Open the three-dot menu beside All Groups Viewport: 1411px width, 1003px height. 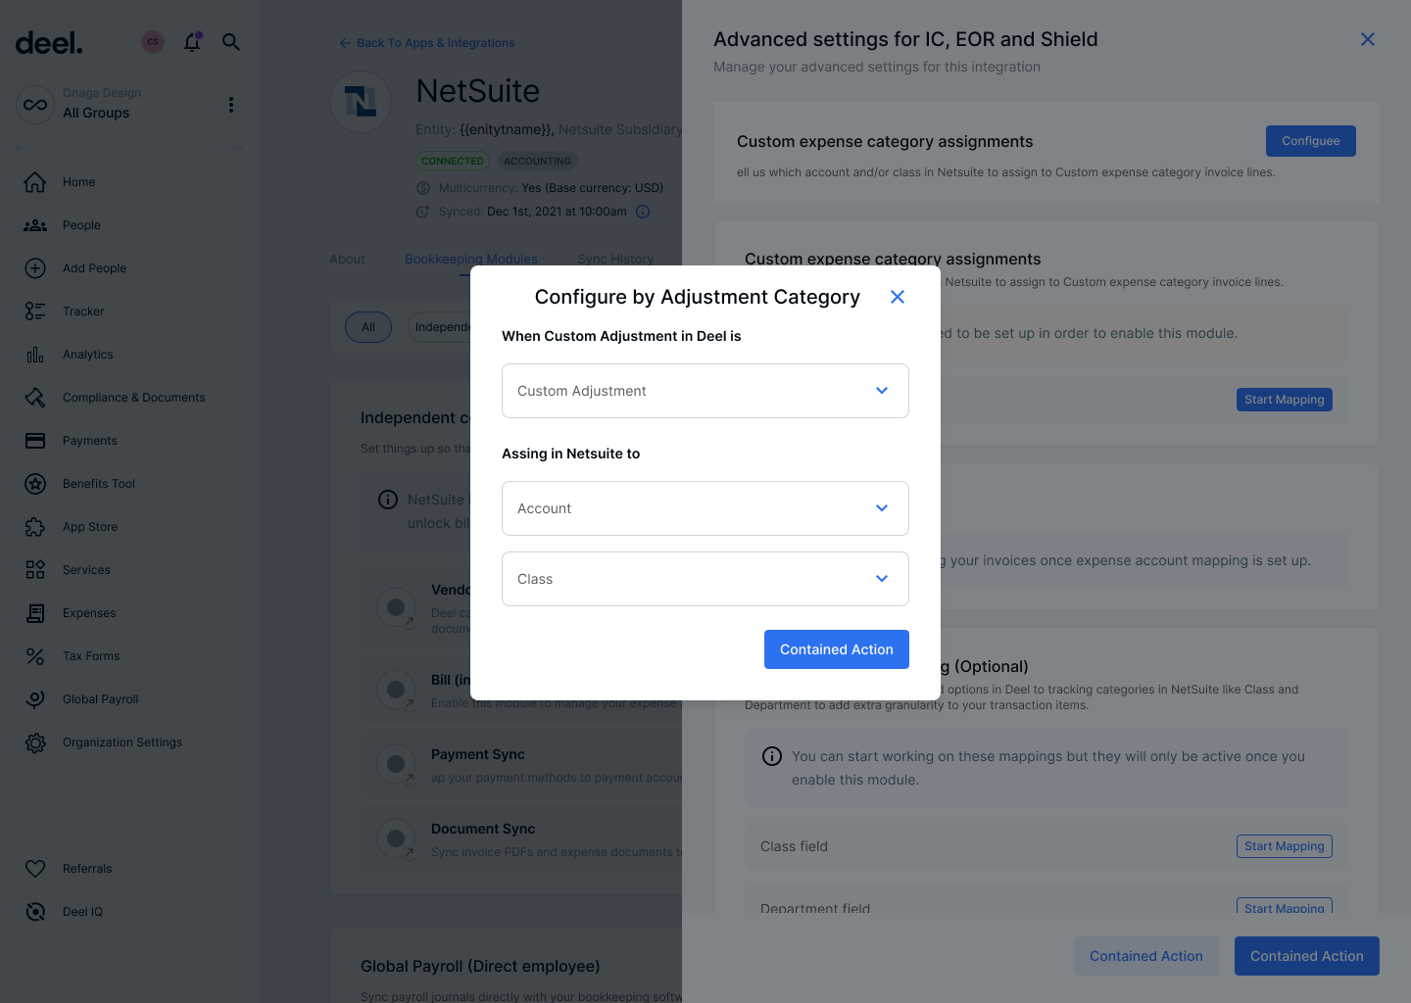pos(231,105)
